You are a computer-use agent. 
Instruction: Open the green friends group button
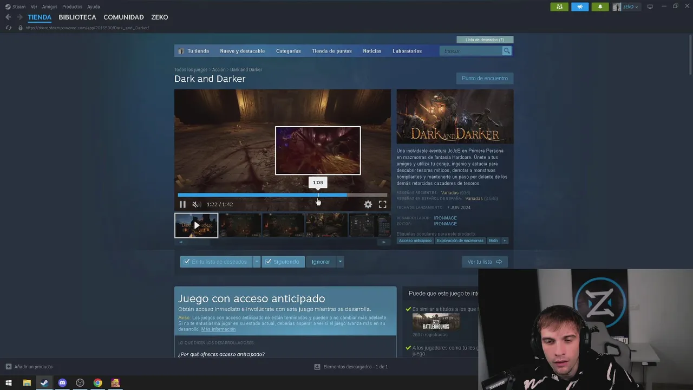coord(559,6)
